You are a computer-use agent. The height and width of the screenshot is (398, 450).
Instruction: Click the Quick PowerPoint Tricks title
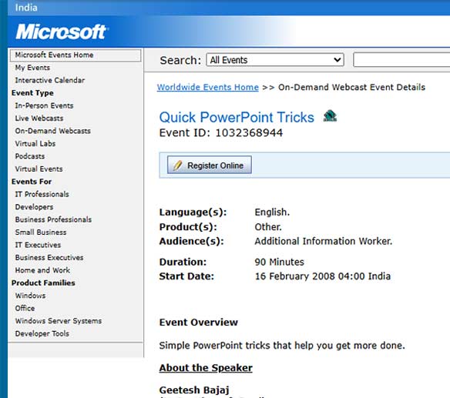(237, 117)
